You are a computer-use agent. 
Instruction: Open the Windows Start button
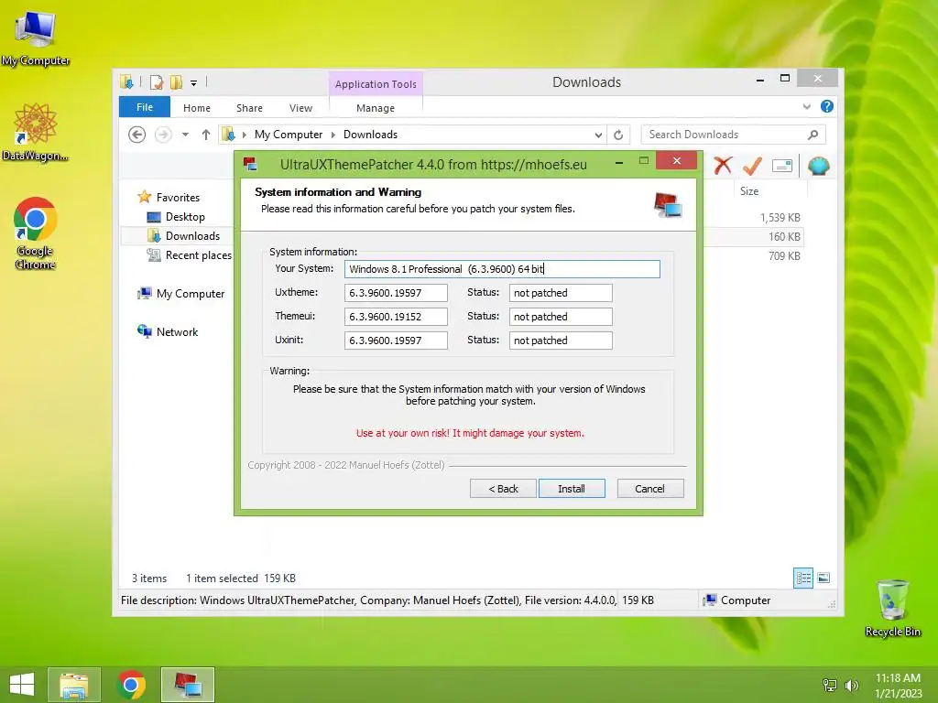[22, 685]
